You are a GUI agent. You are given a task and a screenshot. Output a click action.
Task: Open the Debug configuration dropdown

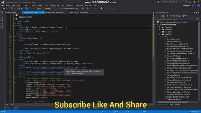point(40,8)
